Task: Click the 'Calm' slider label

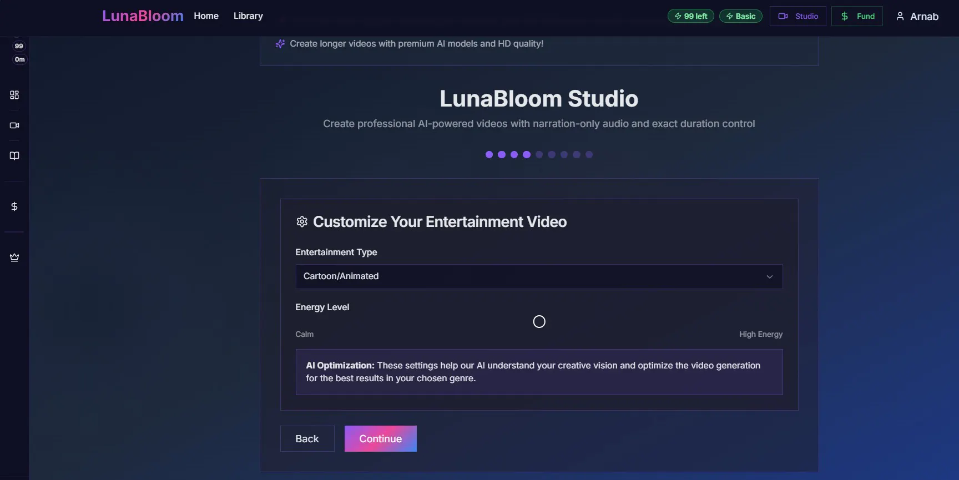Action: pyautogui.click(x=304, y=334)
